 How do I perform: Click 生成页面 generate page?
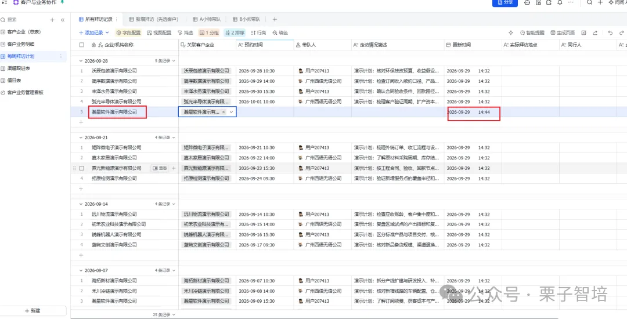click(x=563, y=32)
